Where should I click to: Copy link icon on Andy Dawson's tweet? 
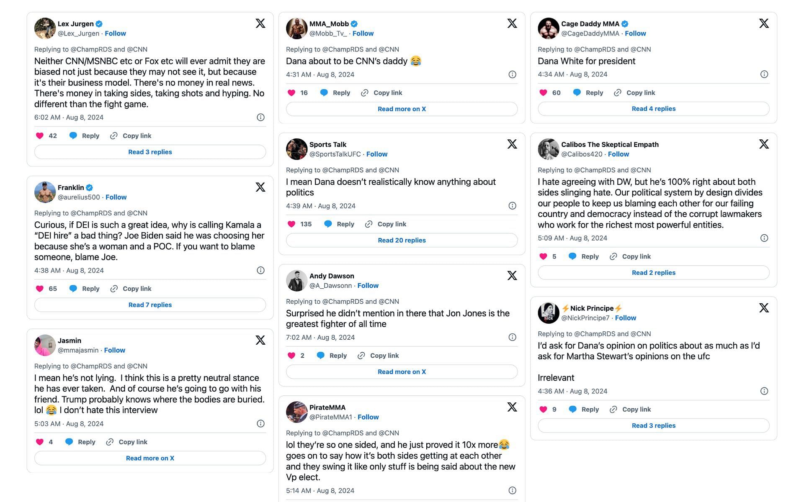coord(361,356)
